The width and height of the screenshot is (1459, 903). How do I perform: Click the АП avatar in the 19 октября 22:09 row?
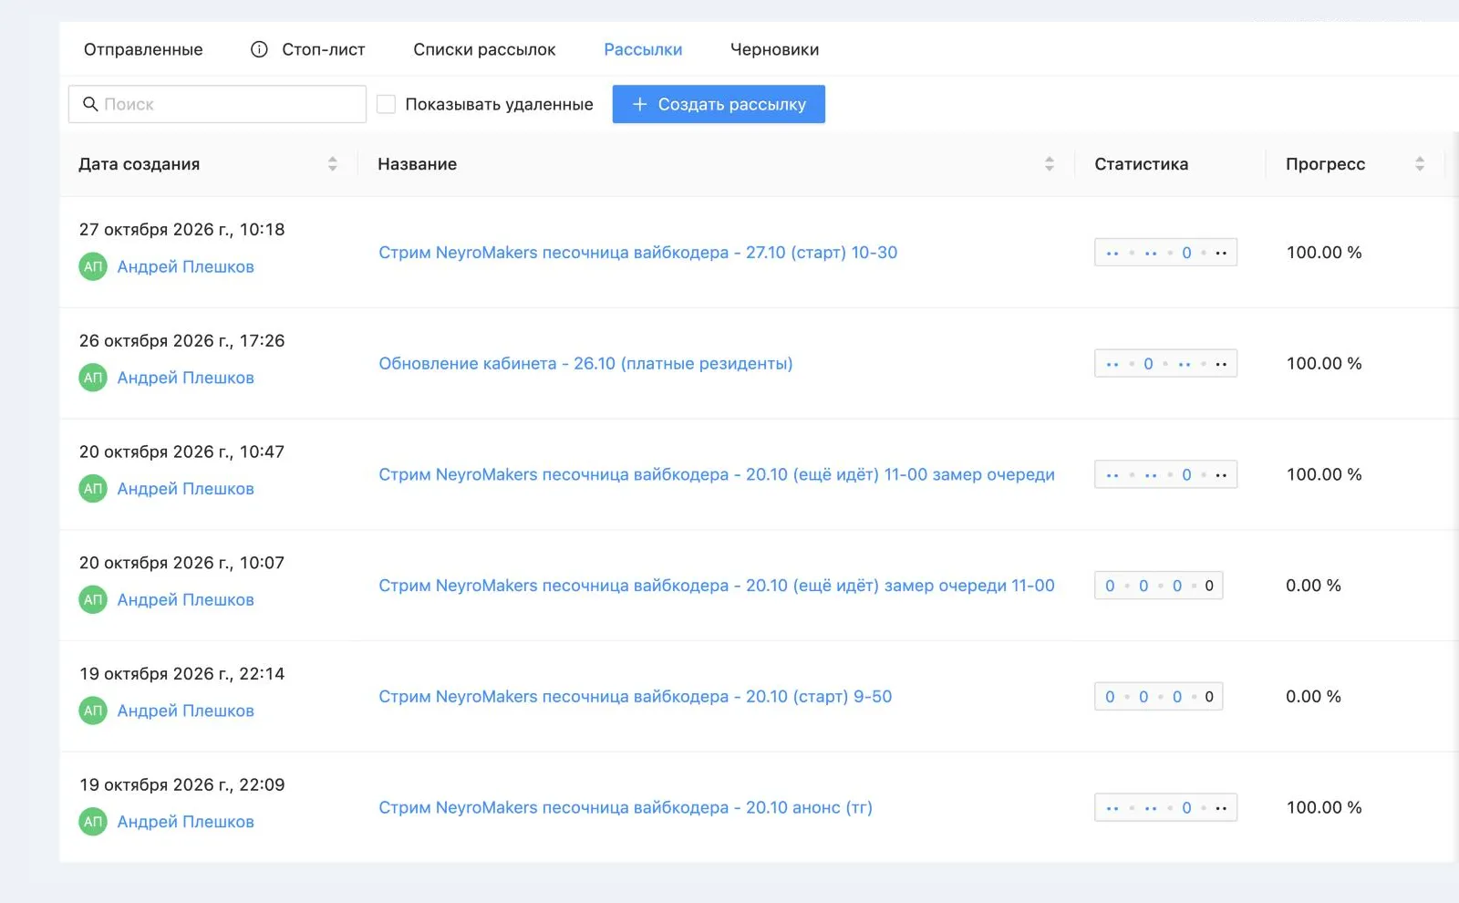(93, 822)
